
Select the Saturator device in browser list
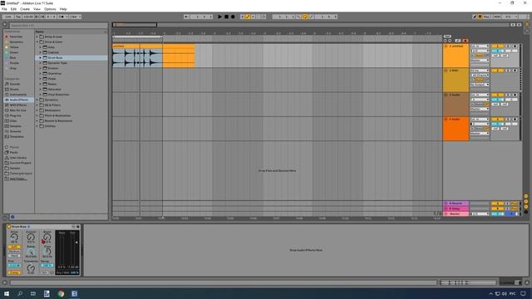[x=54, y=90]
